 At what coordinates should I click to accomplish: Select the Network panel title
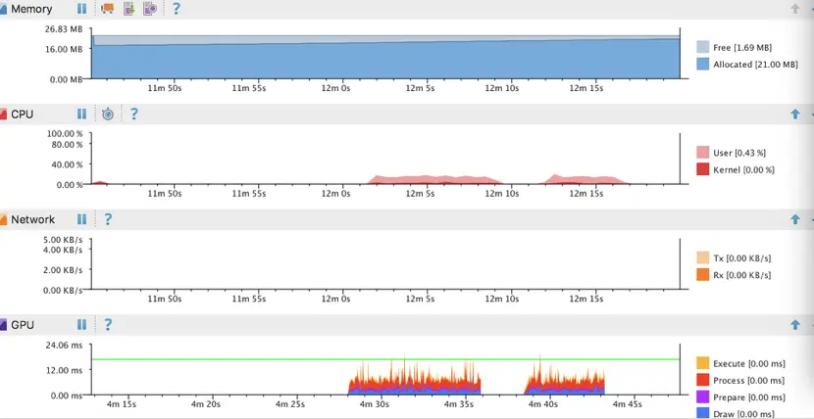(x=32, y=219)
